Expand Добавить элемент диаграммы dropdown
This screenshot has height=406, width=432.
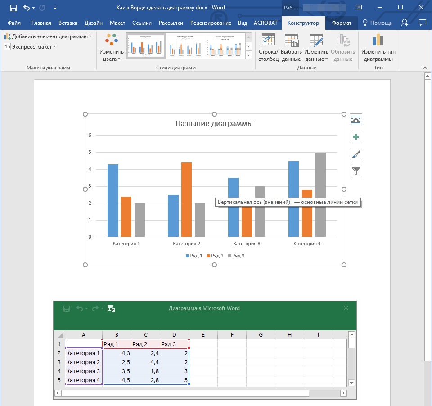tap(48, 36)
